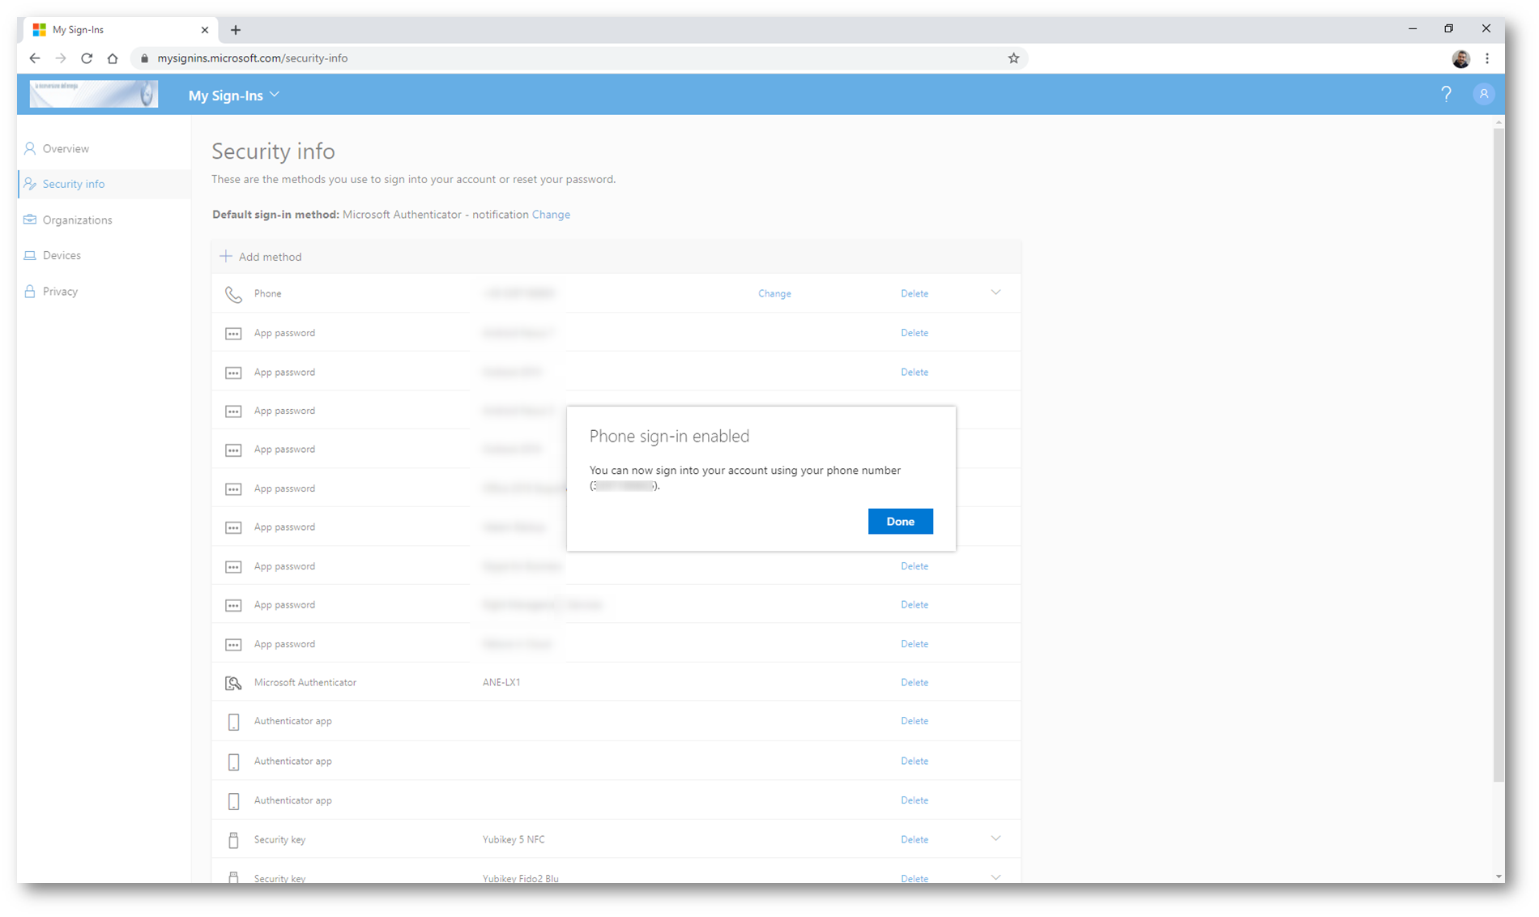The height and width of the screenshot is (917, 1539).
Task: Click Done in Phone sign-in dialog
Action: [x=900, y=522]
